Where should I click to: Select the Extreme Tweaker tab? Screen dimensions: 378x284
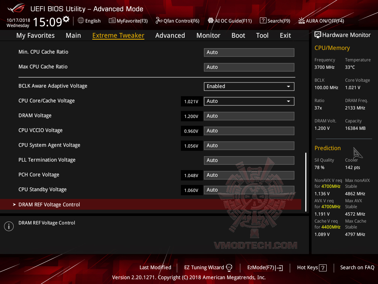pos(118,35)
